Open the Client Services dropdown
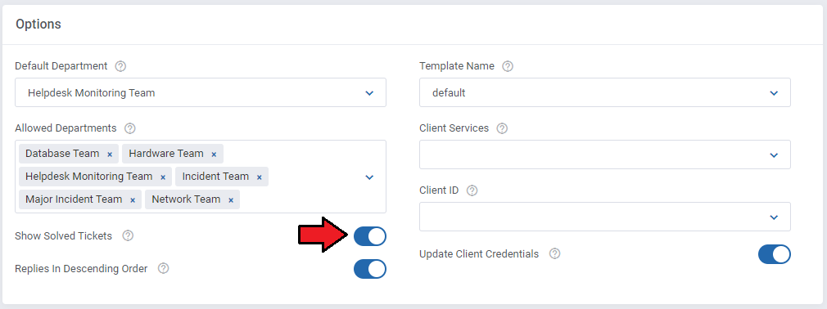 pyautogui.click(x=605, y=154)
